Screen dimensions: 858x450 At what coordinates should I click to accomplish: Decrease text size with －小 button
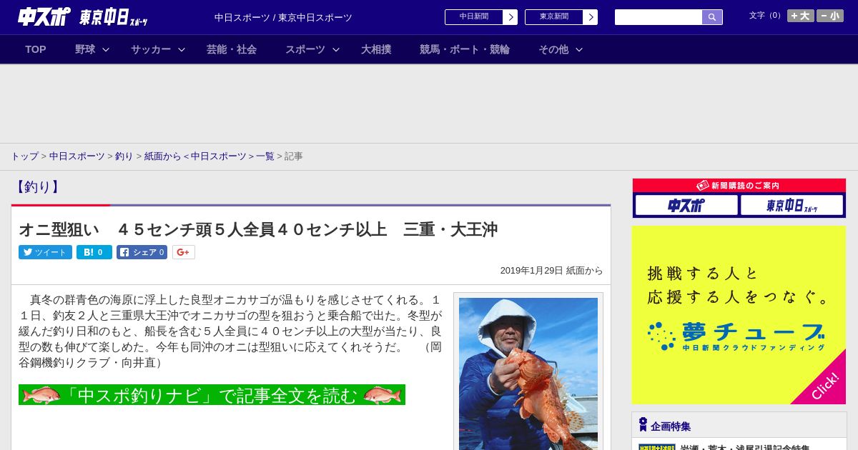pos(830,16)
